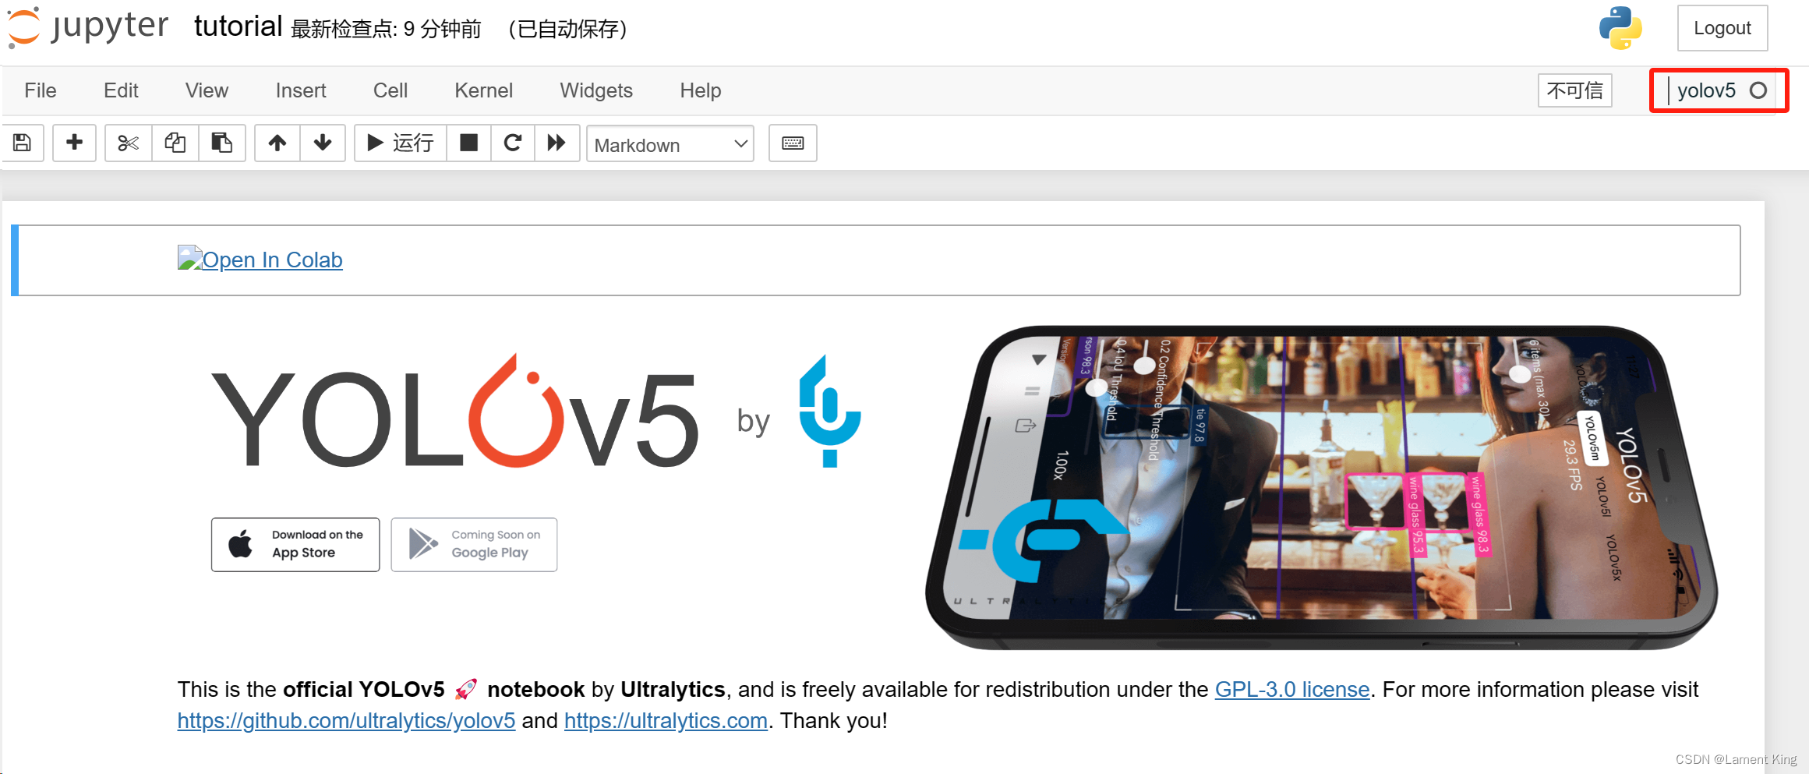Click the 不可信 trust button
The image size is (1809, 774).
pos(1575,90)
